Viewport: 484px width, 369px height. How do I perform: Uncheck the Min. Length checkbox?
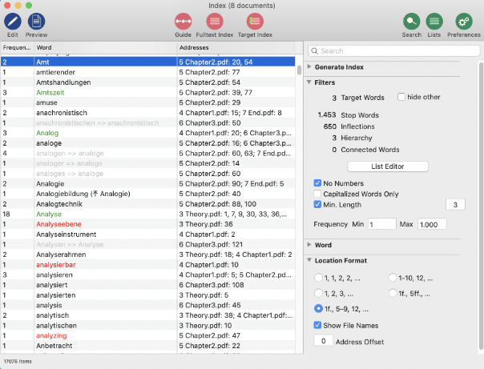tap(317, 204)
